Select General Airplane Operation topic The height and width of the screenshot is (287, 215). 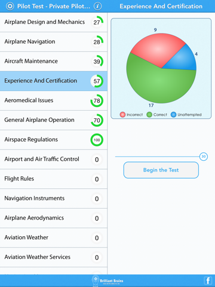pyautogui.click(x=54, y=120)
